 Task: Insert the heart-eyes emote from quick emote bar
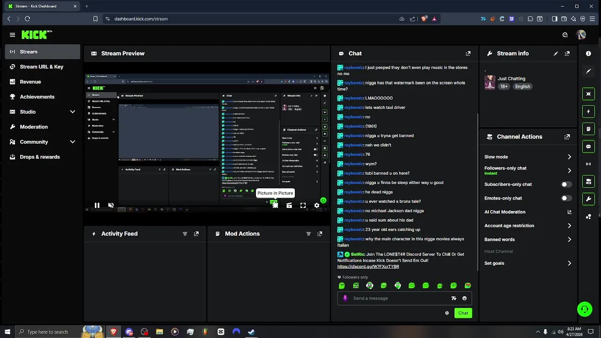468,285
